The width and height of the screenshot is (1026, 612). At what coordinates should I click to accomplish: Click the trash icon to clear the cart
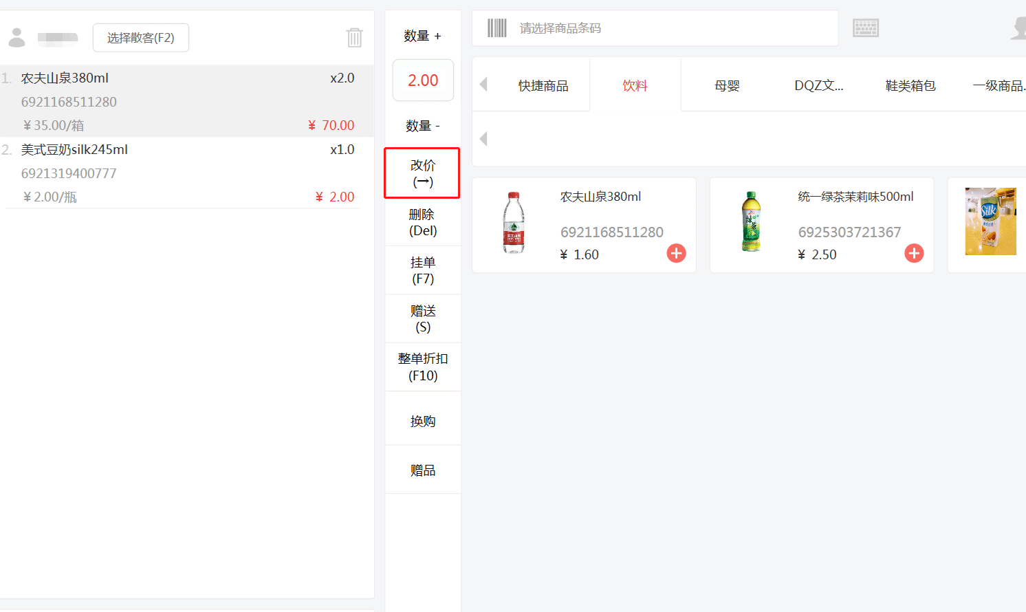click(354, 38)
